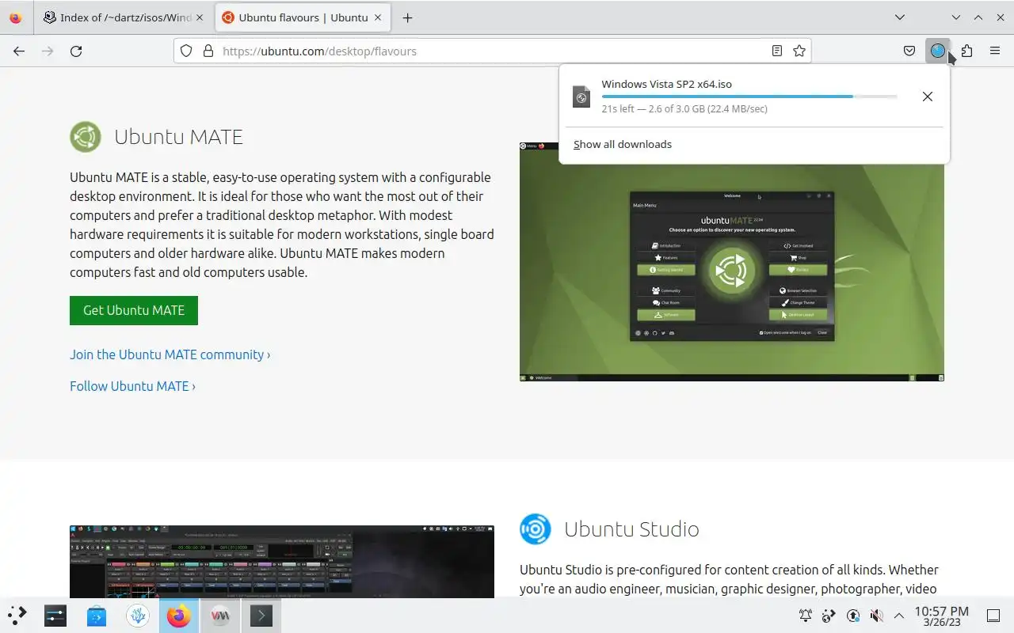The image size is (1014, 633).
Task: Click the Ubuntu MATE heading
Action: tap(178, 137)
